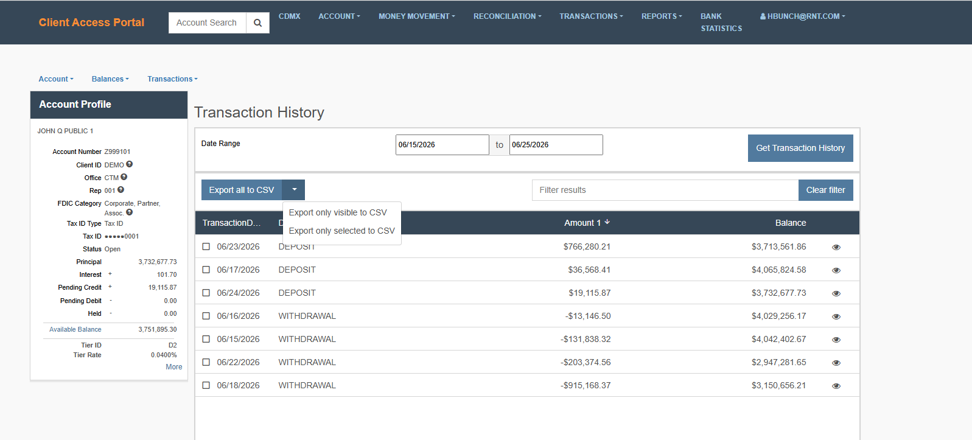The height and width of the screenshot is (440, 972).
Task: Click the Filter results input field
Action: (665, 190)
